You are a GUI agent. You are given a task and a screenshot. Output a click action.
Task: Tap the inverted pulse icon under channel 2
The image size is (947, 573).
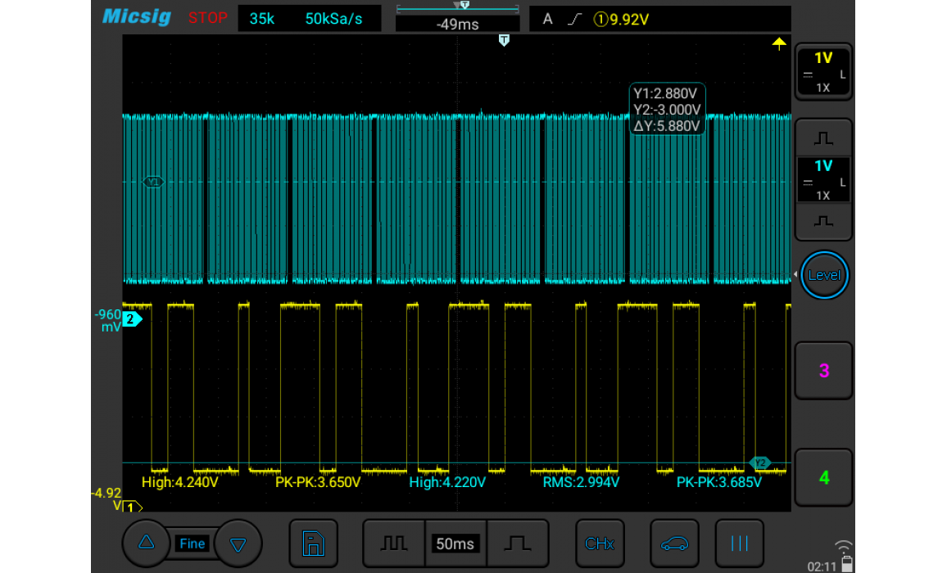[x=823, y=222]
